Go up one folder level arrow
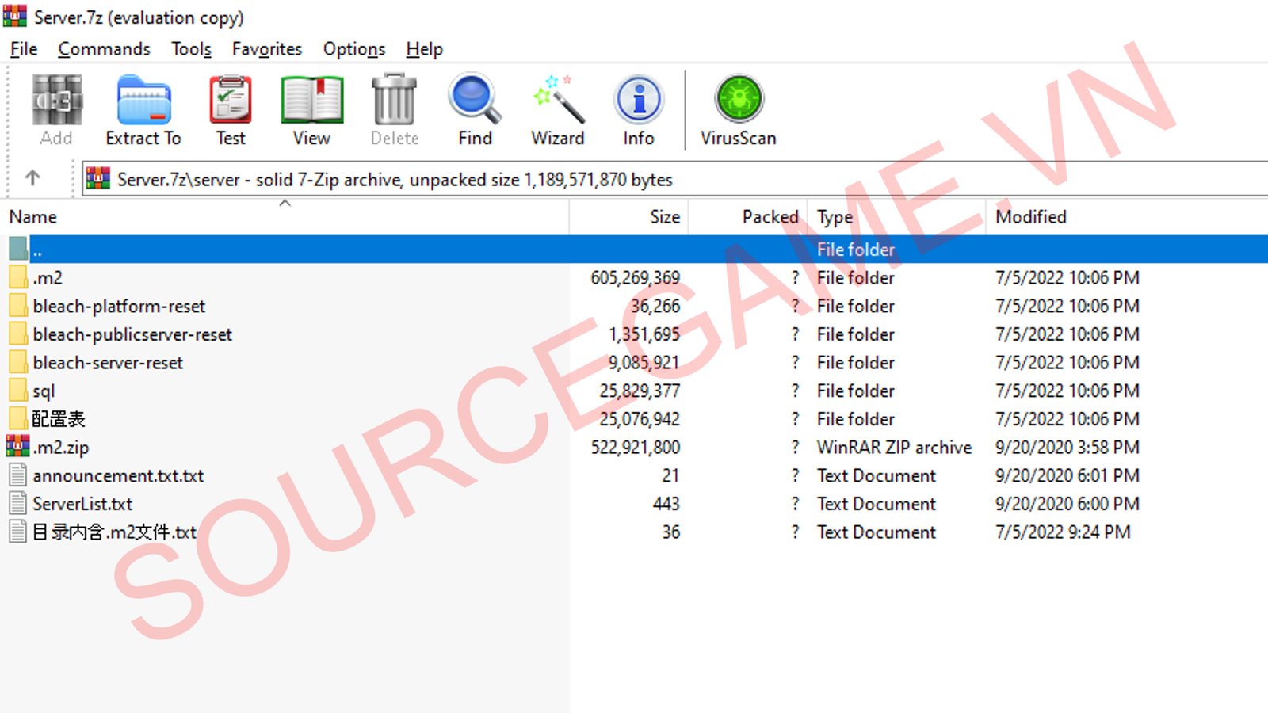Viewport: 1268px width, 713px height. pyautogui.click(x=32, y=178)
